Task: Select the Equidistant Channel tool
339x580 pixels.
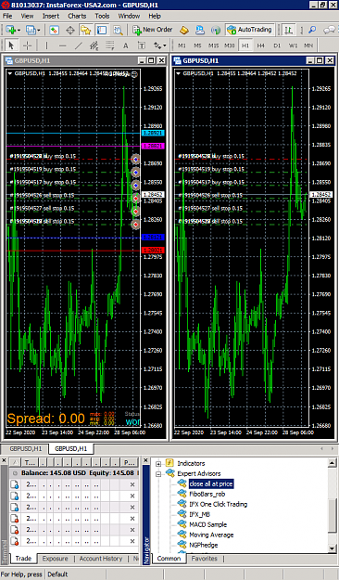Action: [x=94, y=45]
